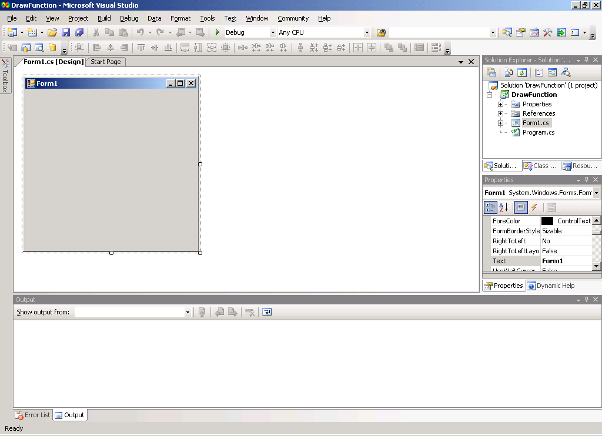Screen dimensions: 602x436
Task: Switch to the Start Page tab
Action: tap(106, 62)
